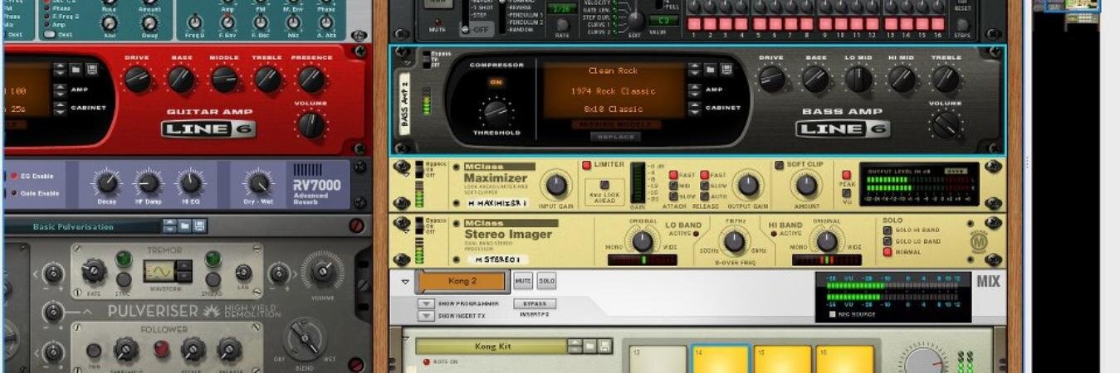
Task: Trigger Kong drum pad 16
Action: pos(845,359)
